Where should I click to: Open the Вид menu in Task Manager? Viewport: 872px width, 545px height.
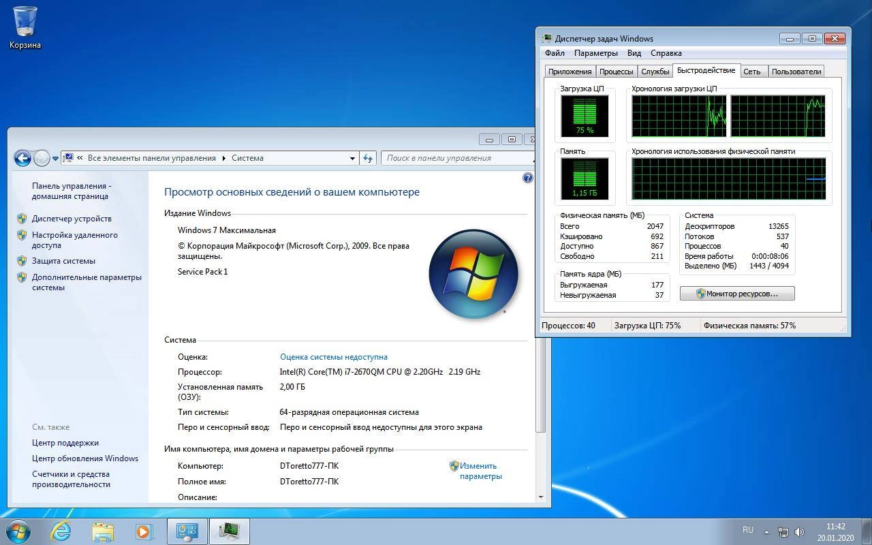634,53
